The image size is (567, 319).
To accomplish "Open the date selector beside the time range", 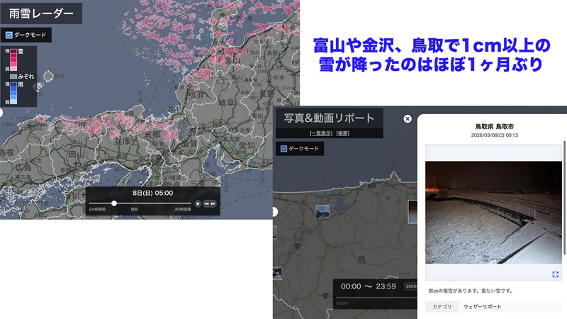I will (x=410, y=286).
